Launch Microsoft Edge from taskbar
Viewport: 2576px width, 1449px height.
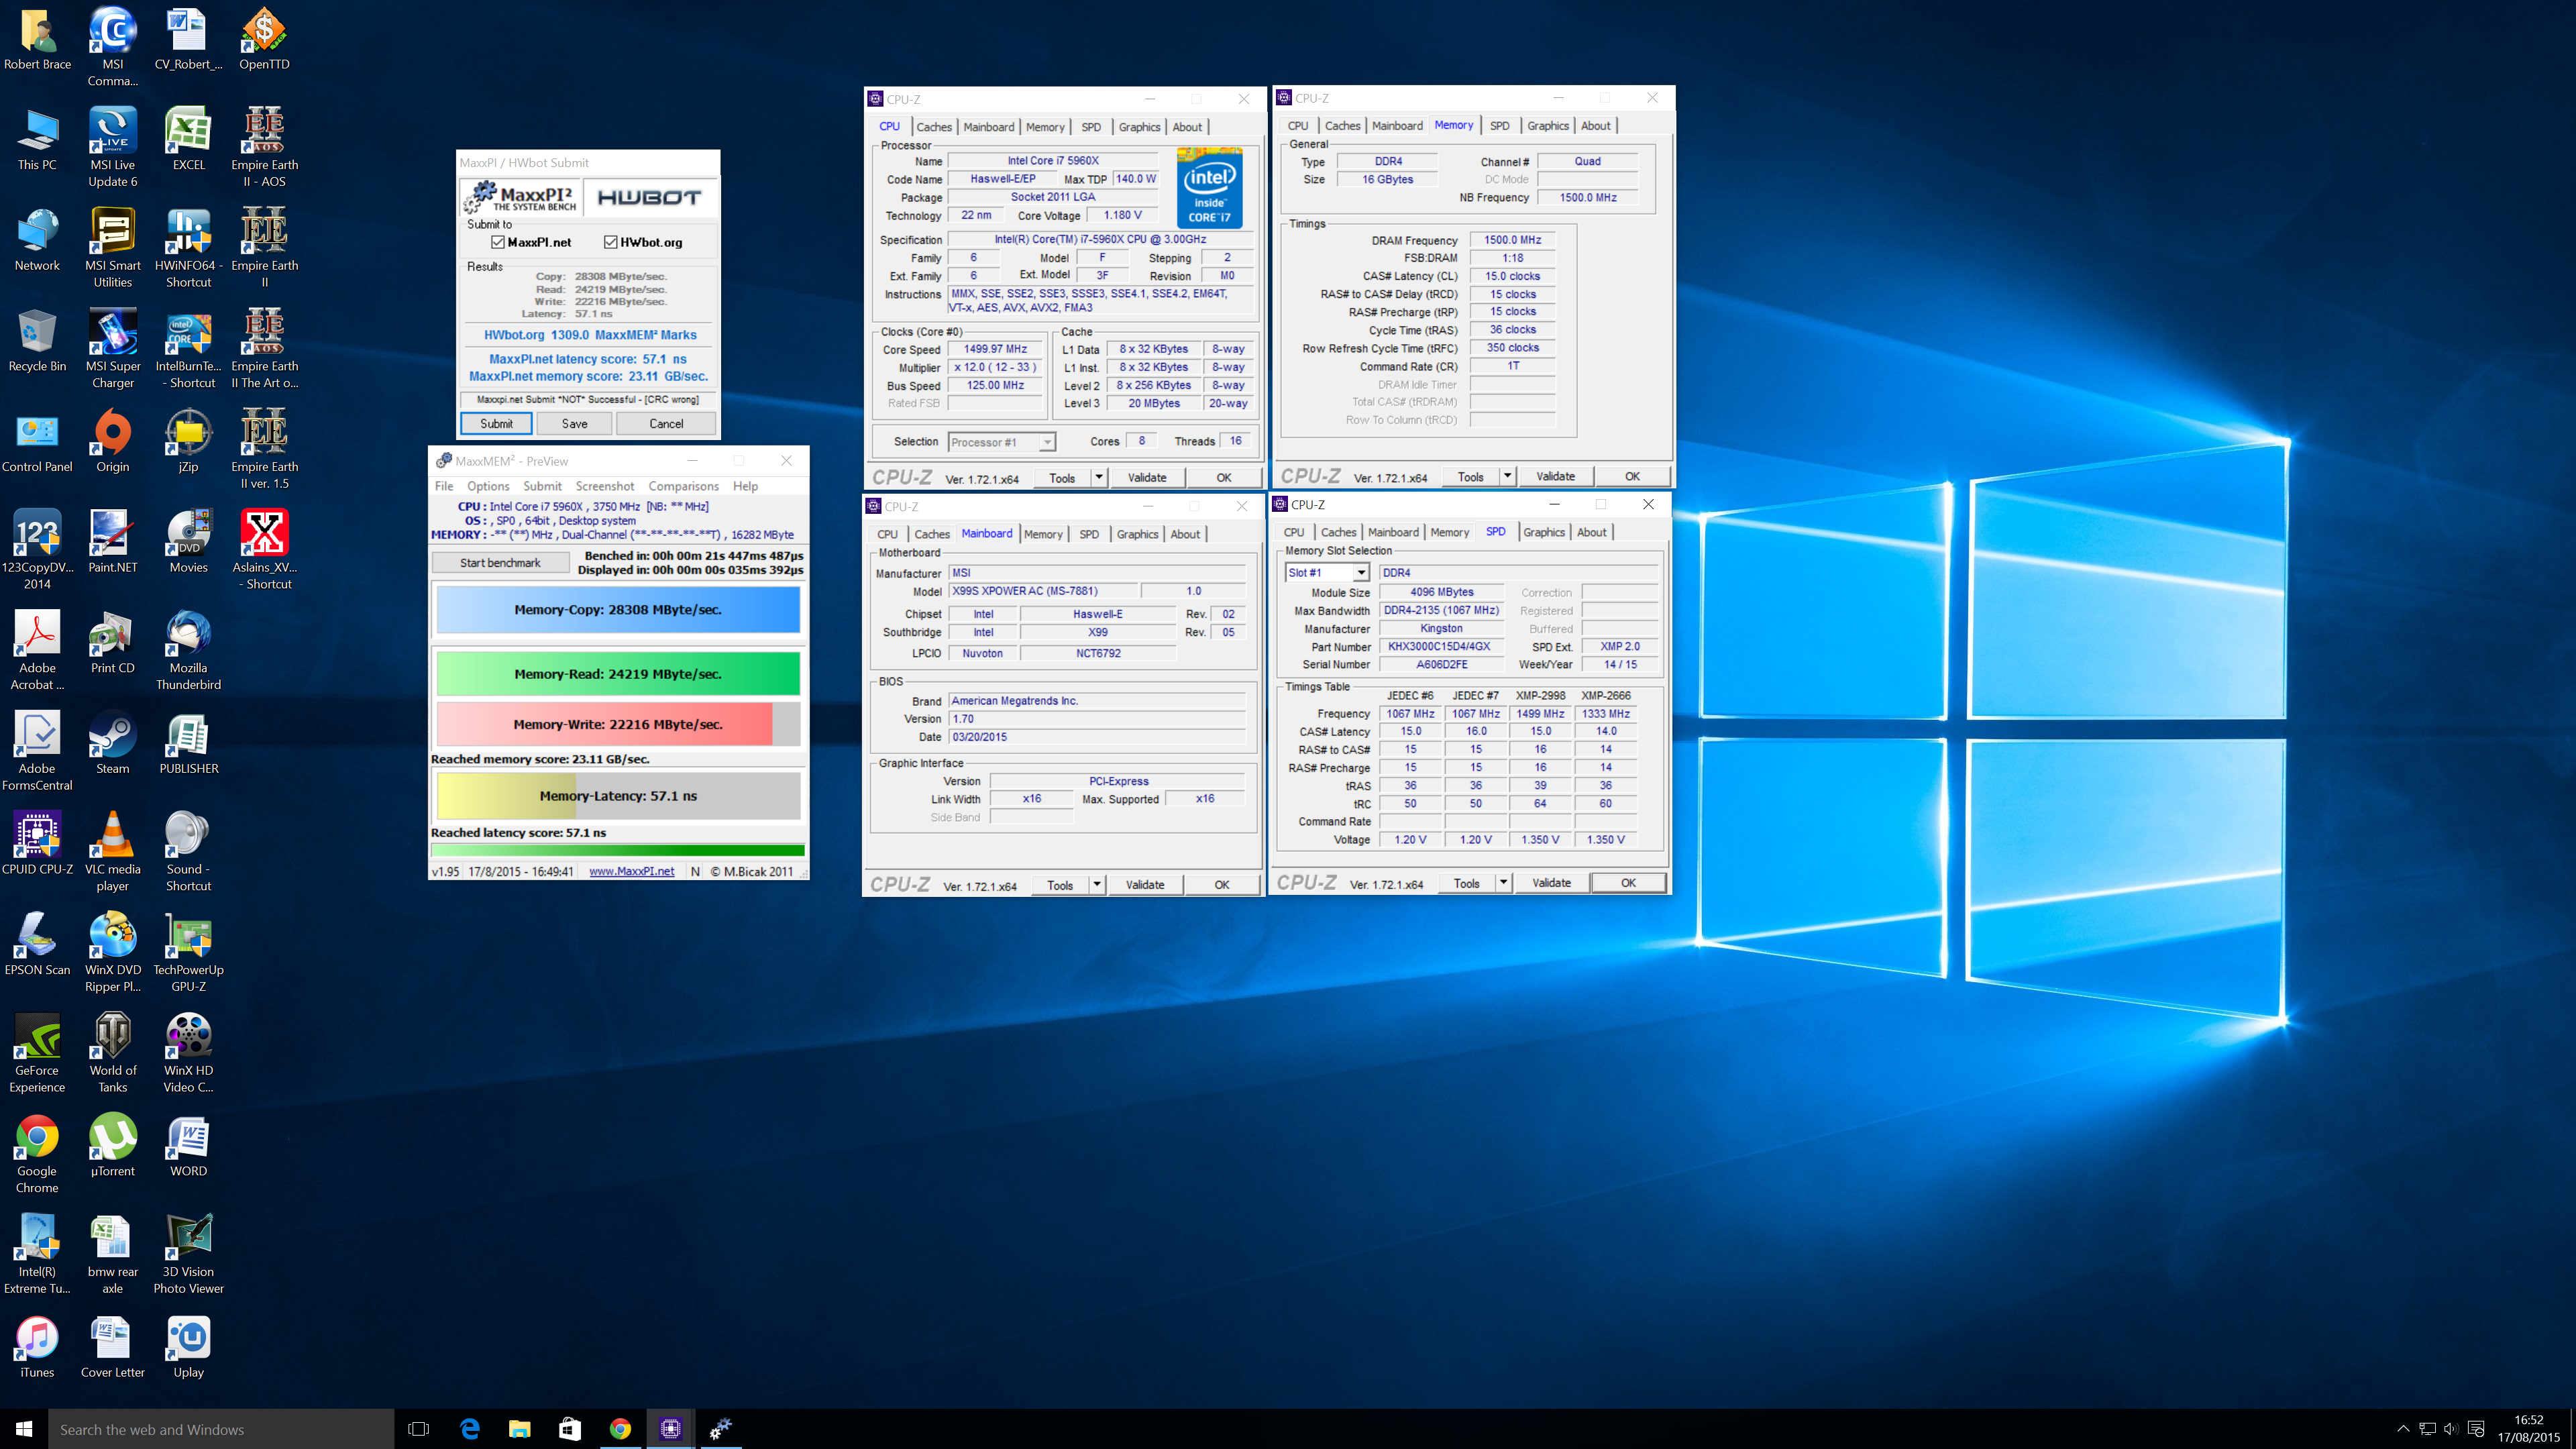pyautogui.click(x=469, y=1429)
